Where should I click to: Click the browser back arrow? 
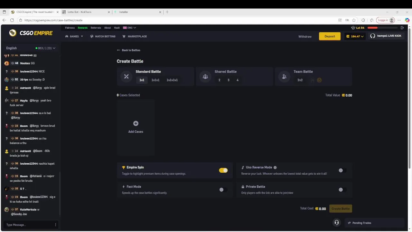4,20
